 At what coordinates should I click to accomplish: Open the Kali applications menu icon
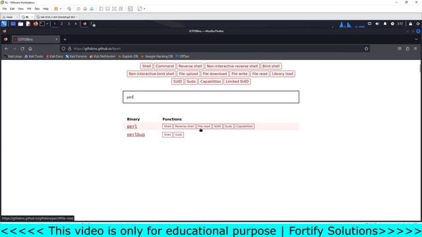(x=4, y=24)
